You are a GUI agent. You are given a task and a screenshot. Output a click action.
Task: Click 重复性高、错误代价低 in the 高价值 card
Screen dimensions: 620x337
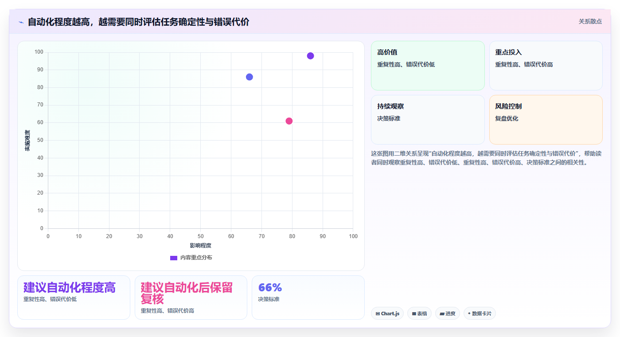pos(406,65)
